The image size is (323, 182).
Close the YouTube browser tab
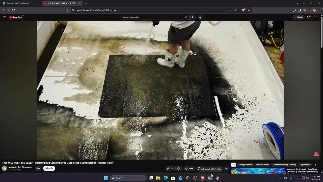[x=80, y=3]
